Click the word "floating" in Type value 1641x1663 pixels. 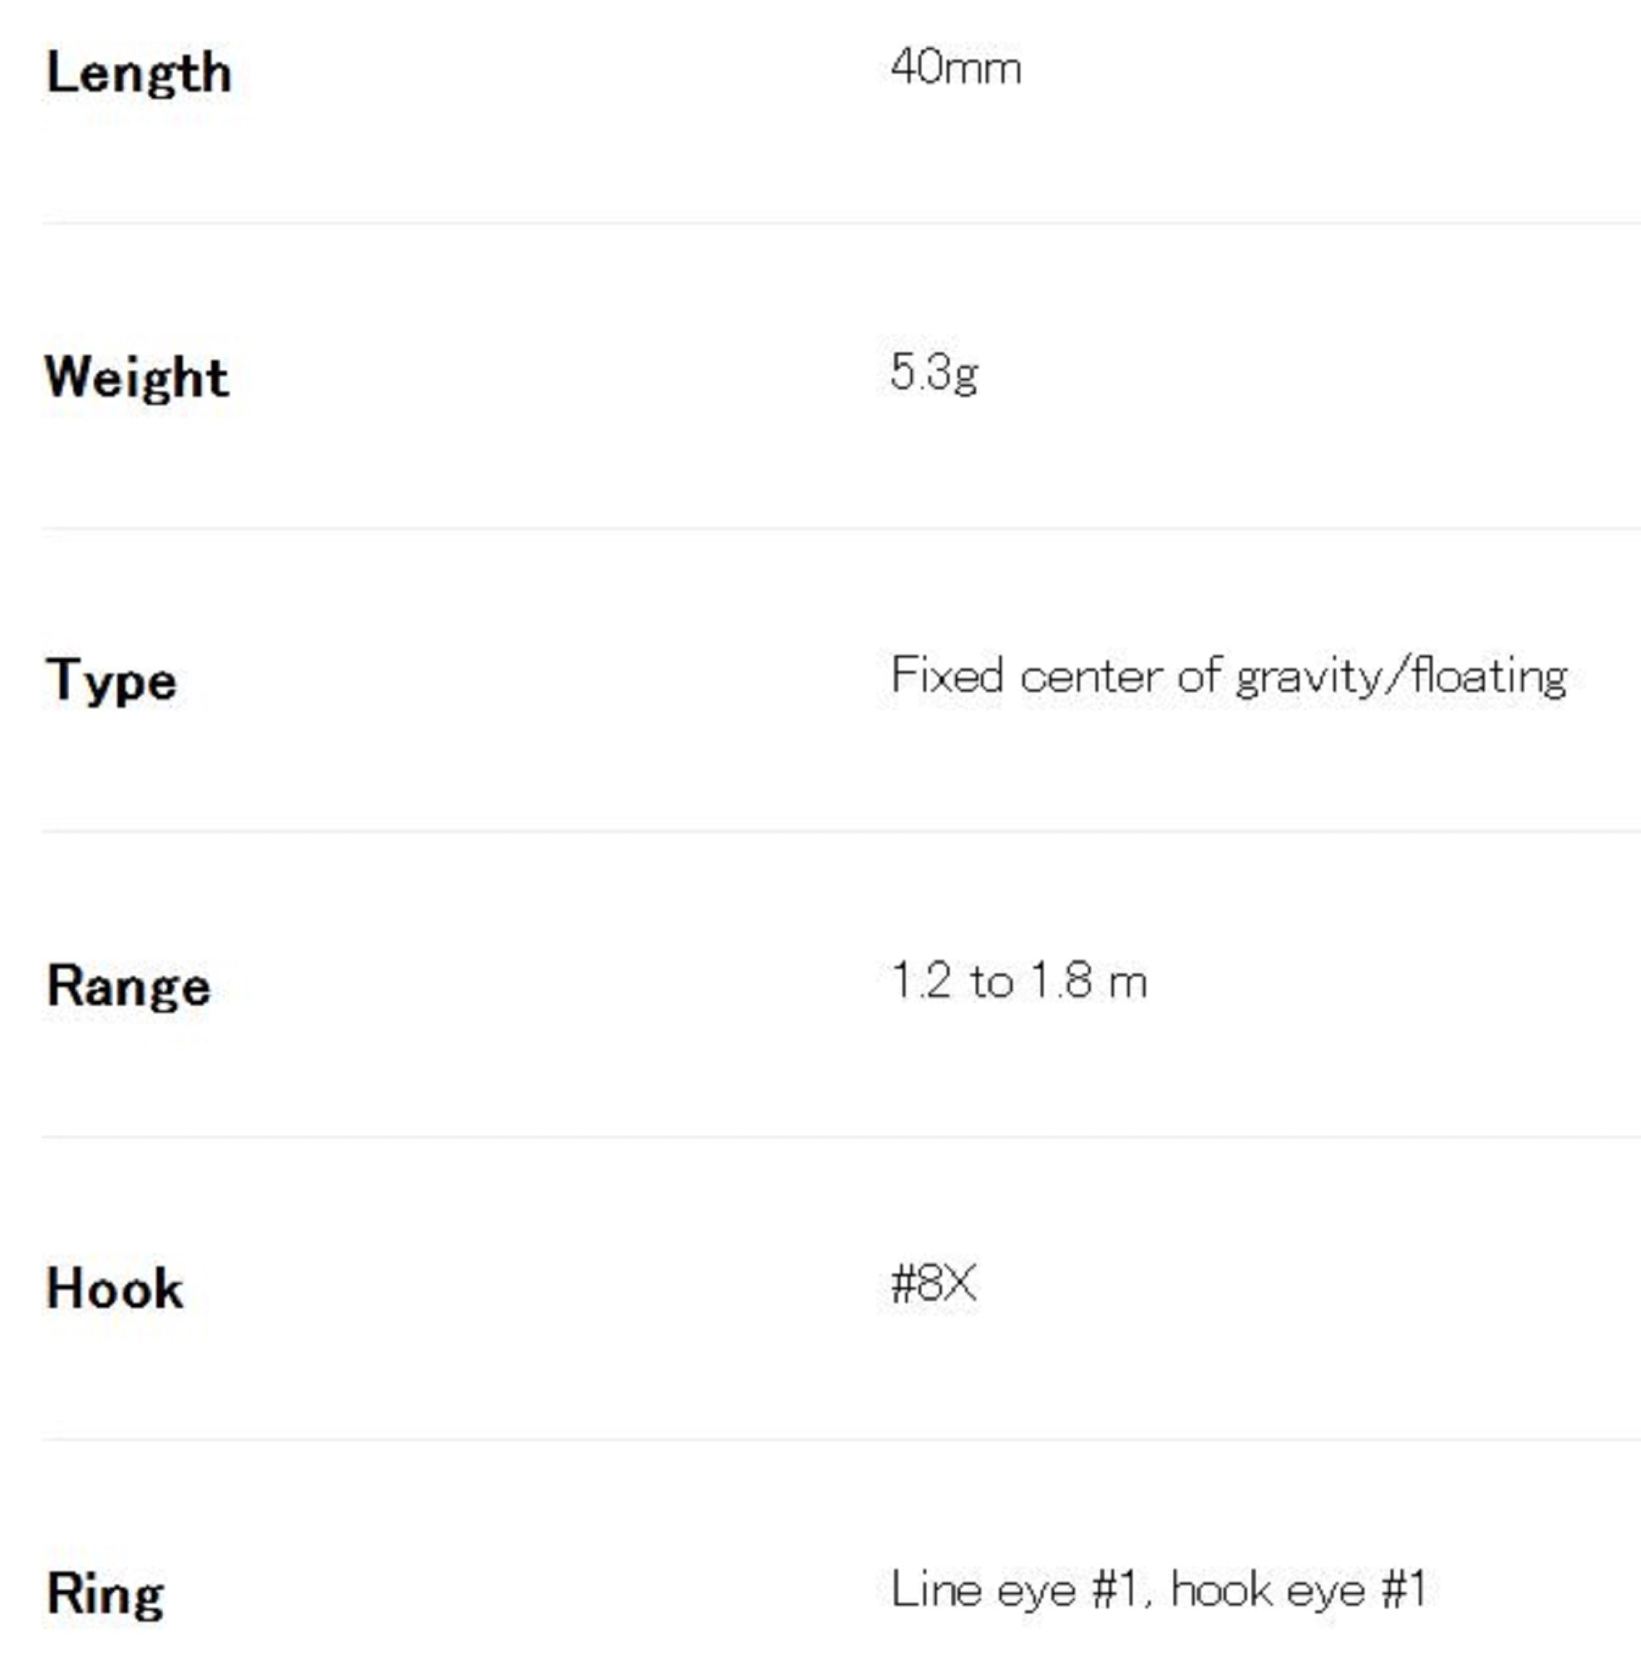point(1489,677)
